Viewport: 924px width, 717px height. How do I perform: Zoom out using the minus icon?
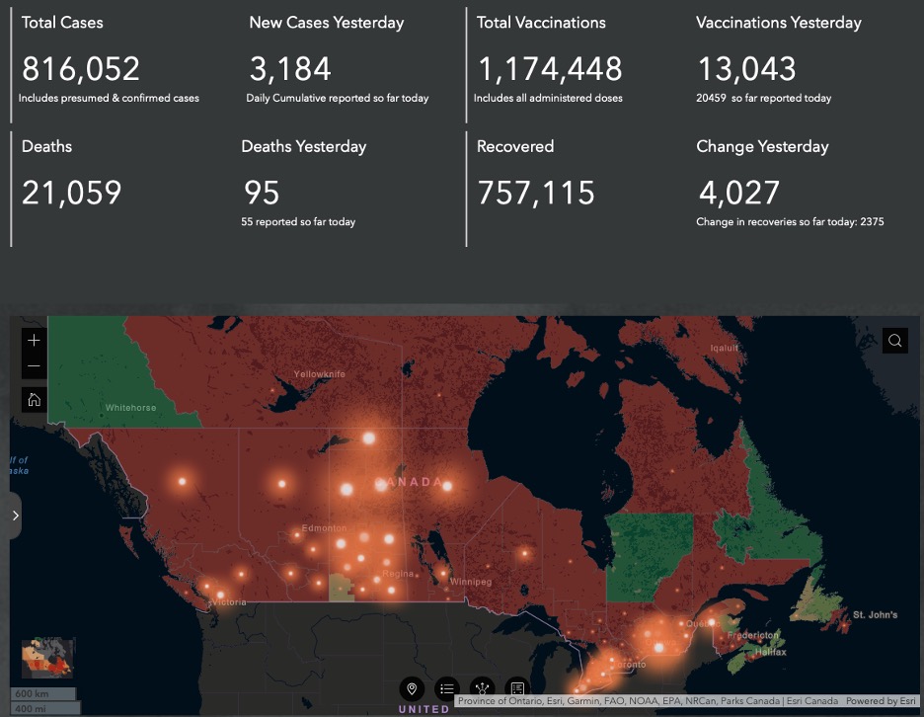[x=33, y=363]
